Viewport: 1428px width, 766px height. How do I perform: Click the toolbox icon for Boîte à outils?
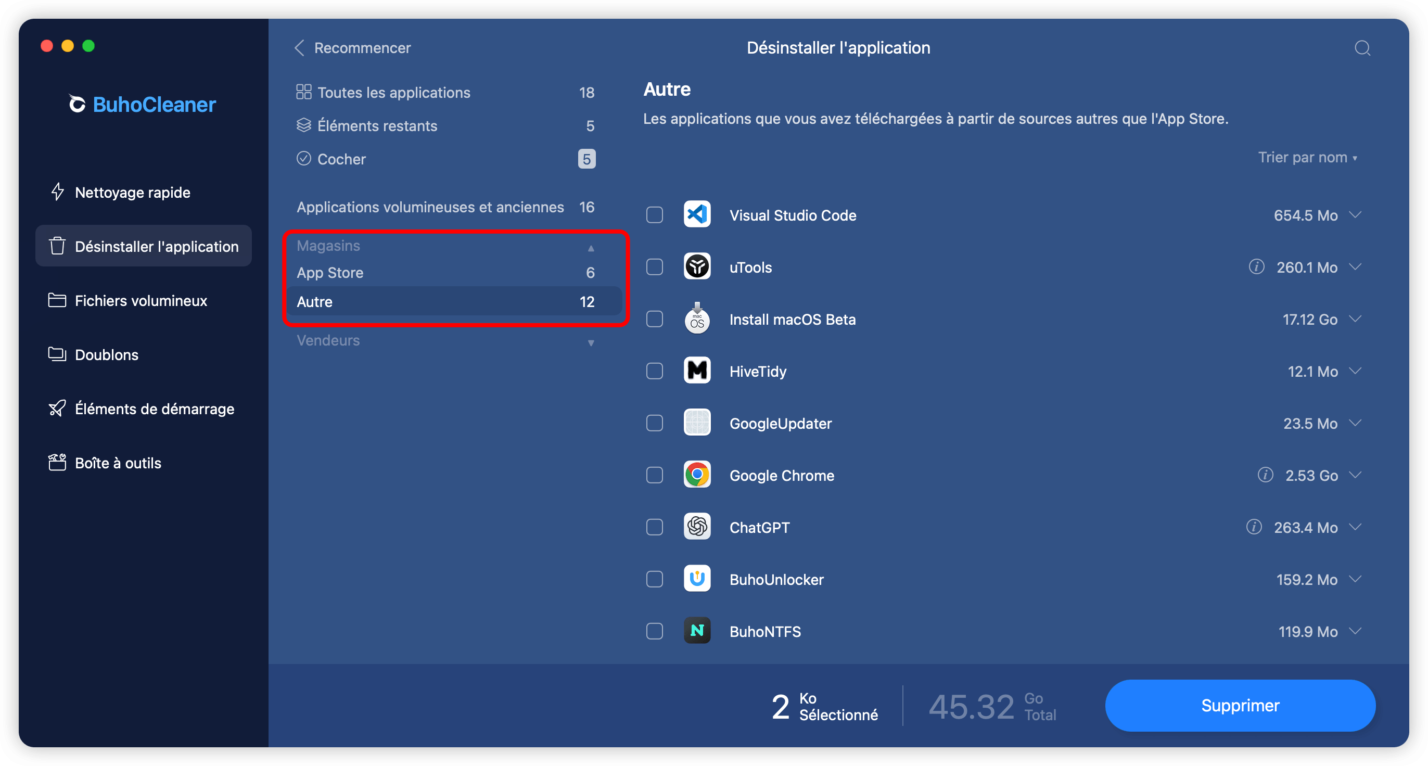tap(57, 462)
